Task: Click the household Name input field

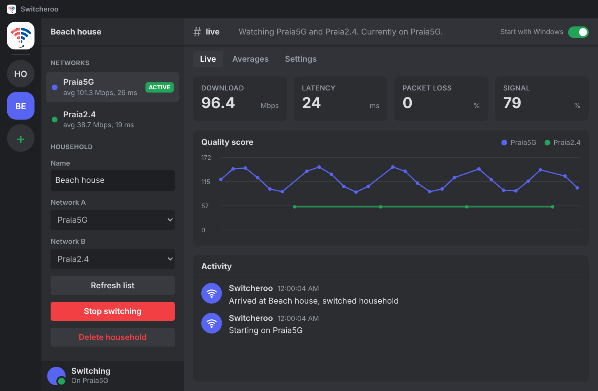Action: [x=113, y=181]
